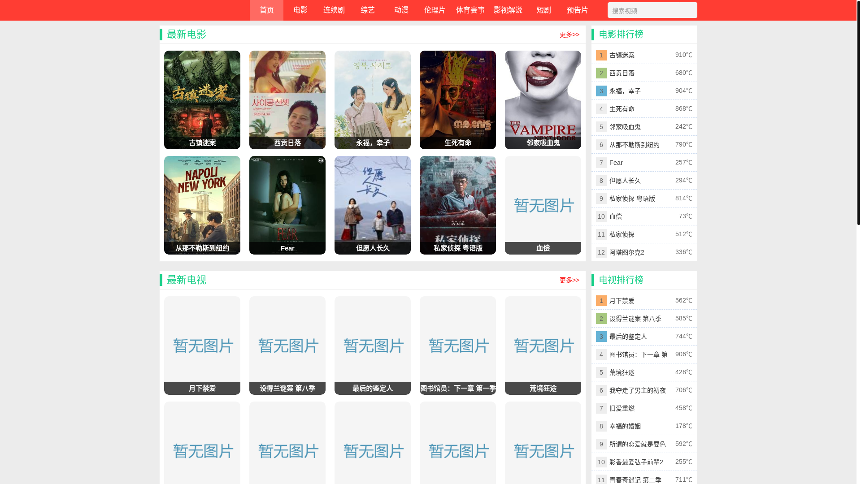Click 更多>> link for 最新电影
The image size is (861, 484).
(x=569, y=35)
